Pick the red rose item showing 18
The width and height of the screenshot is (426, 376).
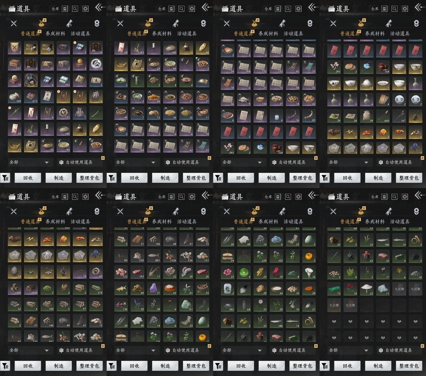(x=350, y=289)
